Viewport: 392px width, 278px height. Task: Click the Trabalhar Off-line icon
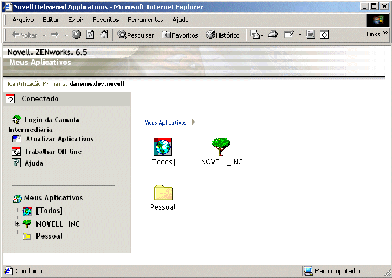tap(16, 151)
